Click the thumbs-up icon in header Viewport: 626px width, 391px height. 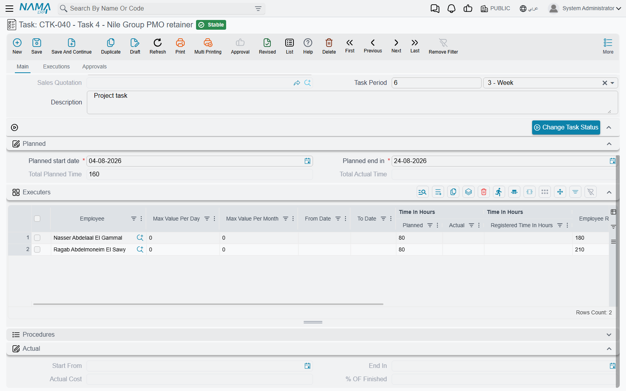pos(468,8)
